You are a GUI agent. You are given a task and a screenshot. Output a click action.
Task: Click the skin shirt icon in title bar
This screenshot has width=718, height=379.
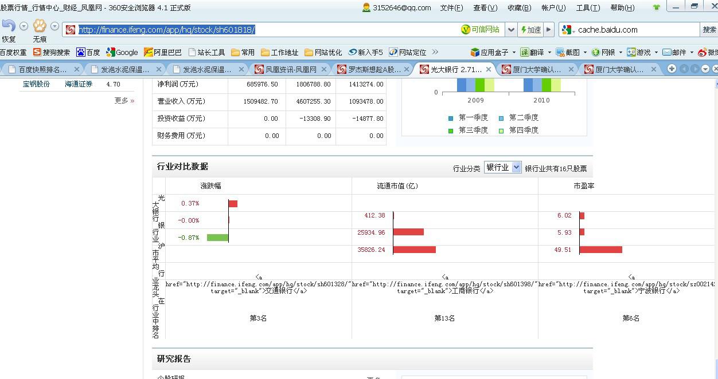pyautogui.click(x=657, y=8)
